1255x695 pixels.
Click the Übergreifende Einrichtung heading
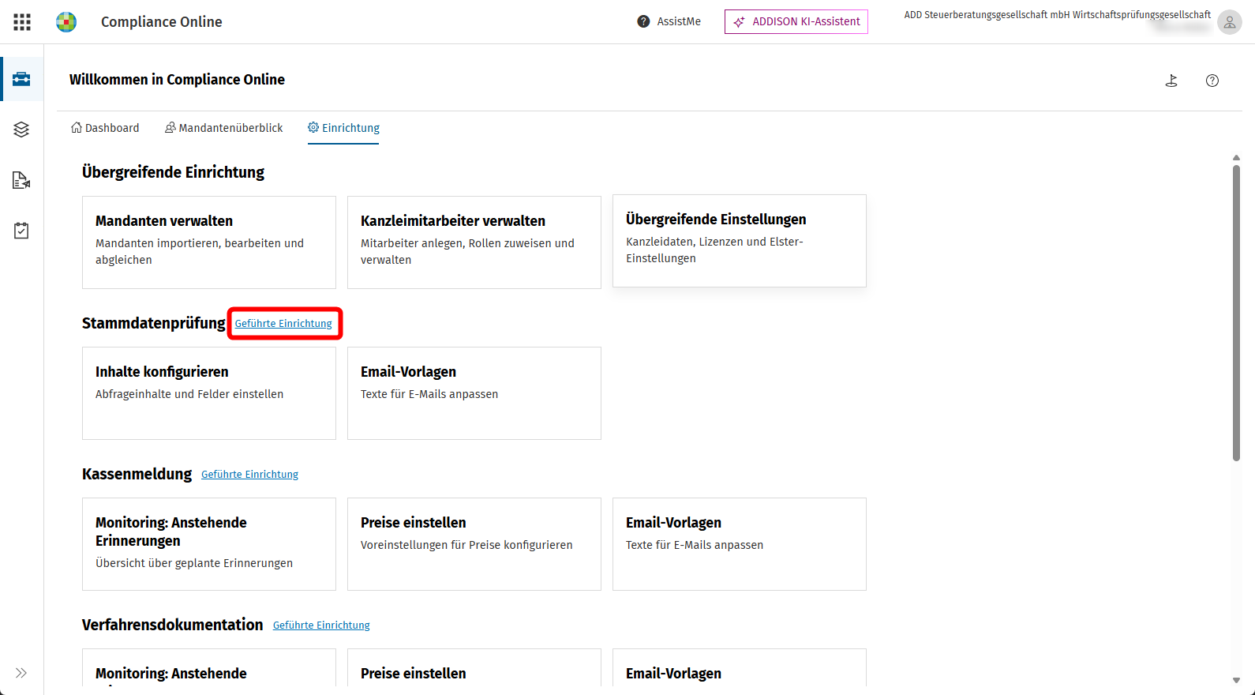pos(173,172)
